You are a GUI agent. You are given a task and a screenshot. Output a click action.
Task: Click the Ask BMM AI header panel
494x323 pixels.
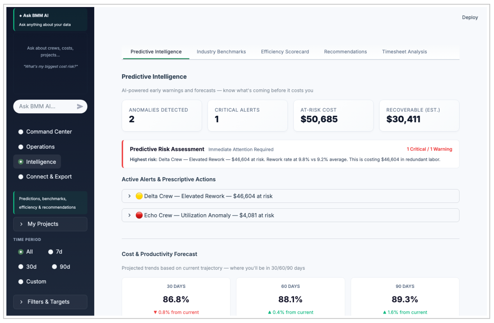pos(50,20)
